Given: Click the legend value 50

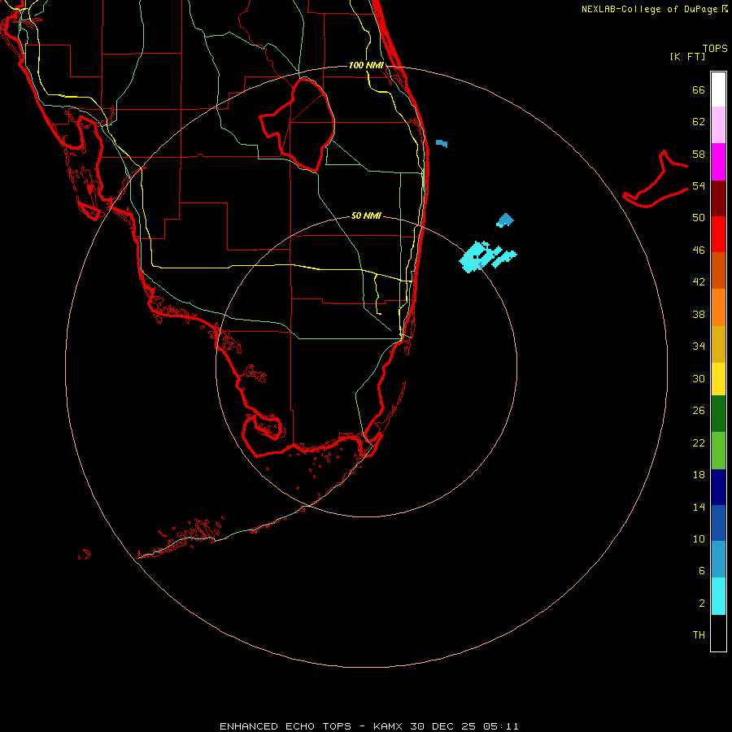Looking at the screenshot, I should tap(699, 218).
